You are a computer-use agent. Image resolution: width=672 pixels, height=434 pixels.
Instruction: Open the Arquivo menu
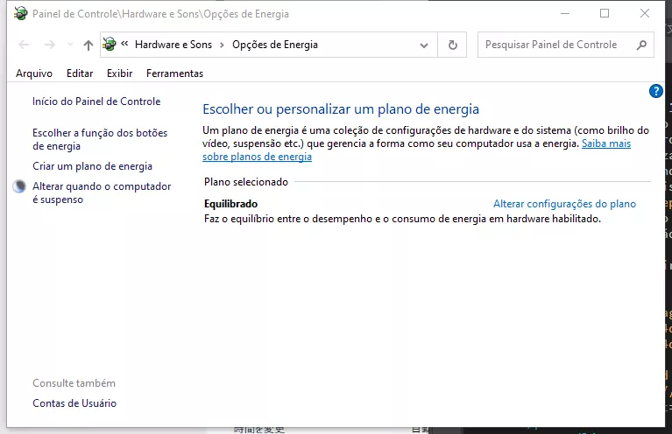click(34, 73)
